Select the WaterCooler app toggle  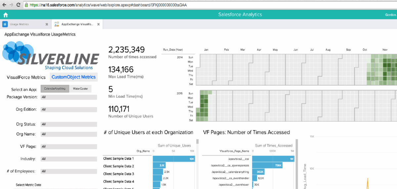80,89
